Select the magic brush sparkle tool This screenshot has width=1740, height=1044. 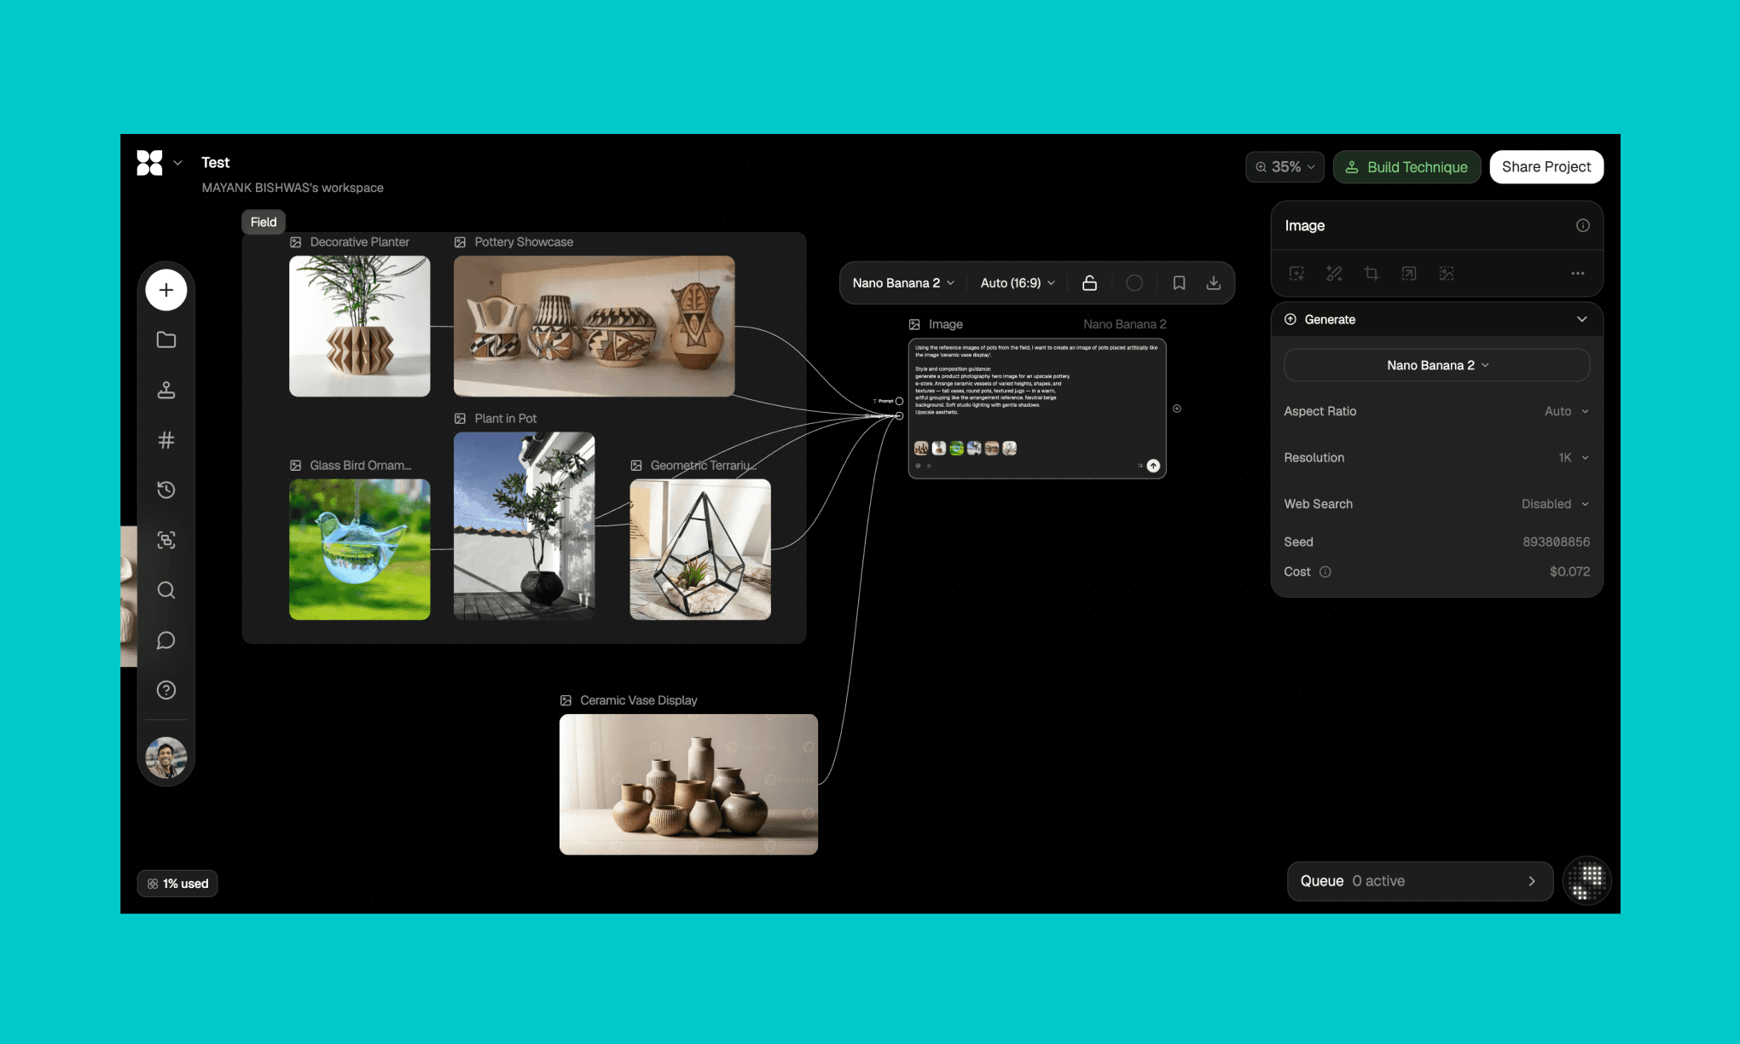pyautogui.click(x=1334, y=273)
